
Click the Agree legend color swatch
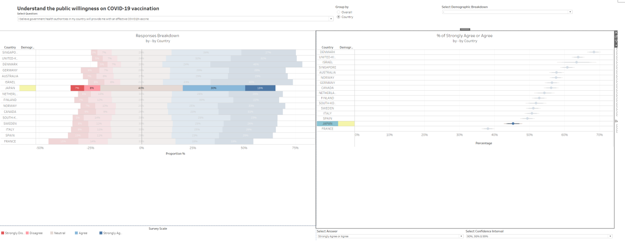tap(77, 233)
